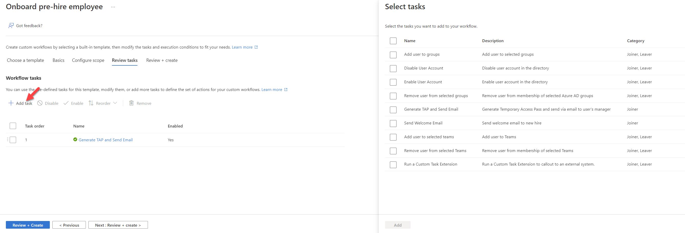685x233 pixels.
Task: Check the Add user to groups task
Action: pos(393,54)
